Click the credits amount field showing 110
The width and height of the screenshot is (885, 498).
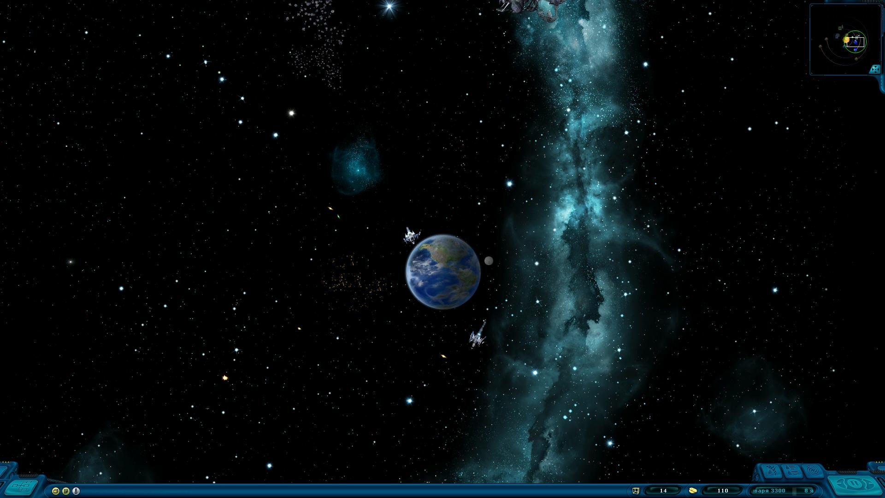click(x=722, y=491)
